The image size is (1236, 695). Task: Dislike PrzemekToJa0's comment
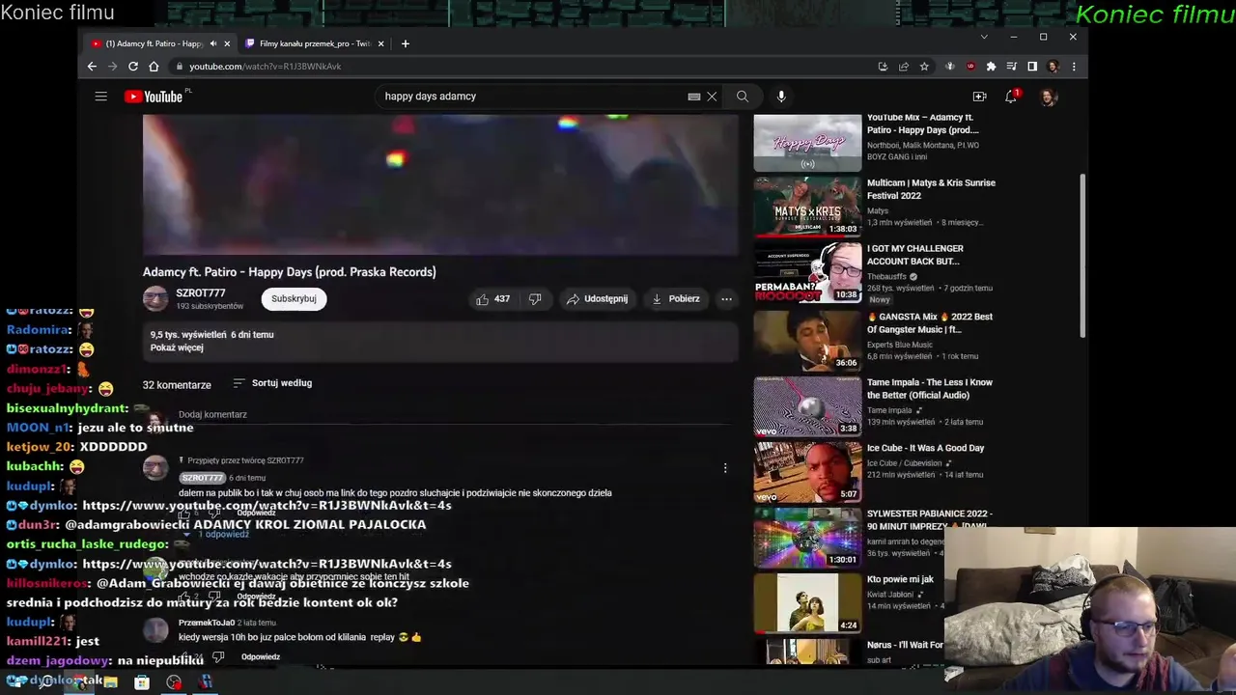[218, 657]
